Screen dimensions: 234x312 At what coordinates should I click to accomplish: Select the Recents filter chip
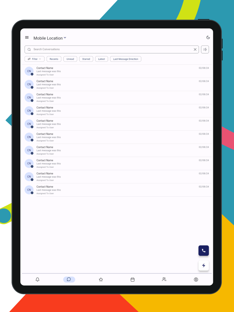pos(54,59)
